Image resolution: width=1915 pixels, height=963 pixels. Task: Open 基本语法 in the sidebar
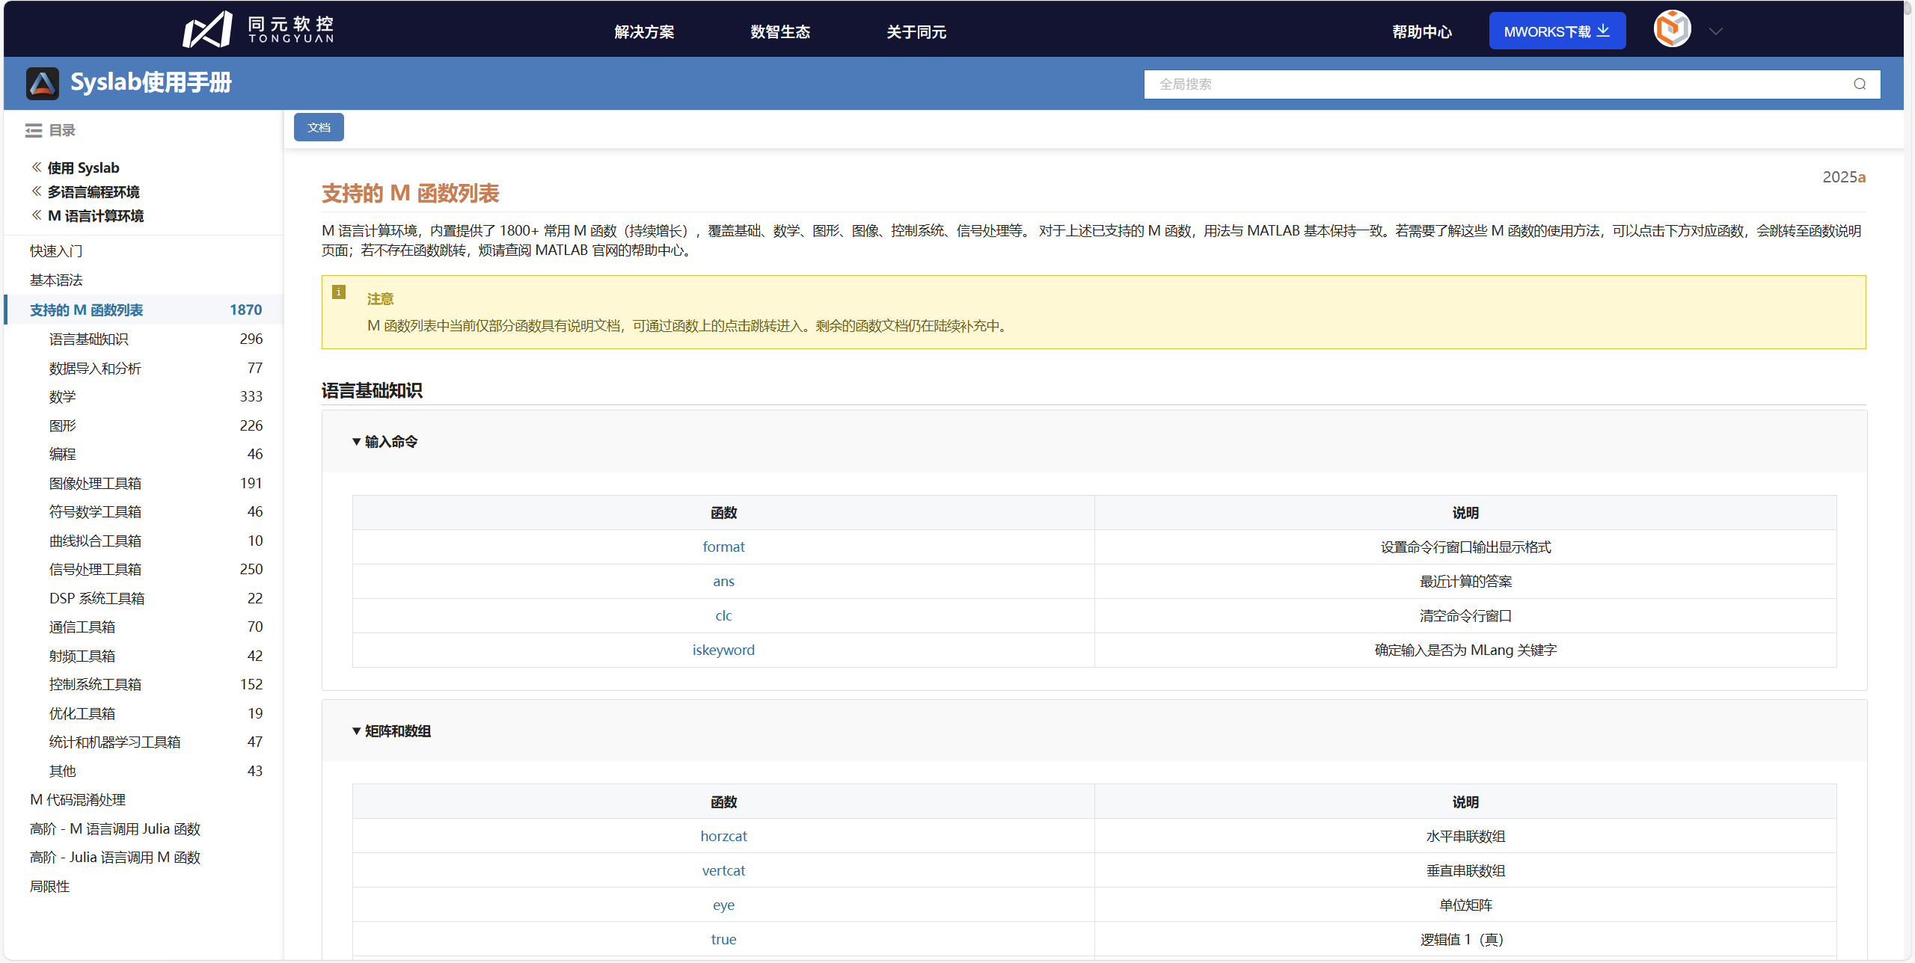[x=56, y=280]
